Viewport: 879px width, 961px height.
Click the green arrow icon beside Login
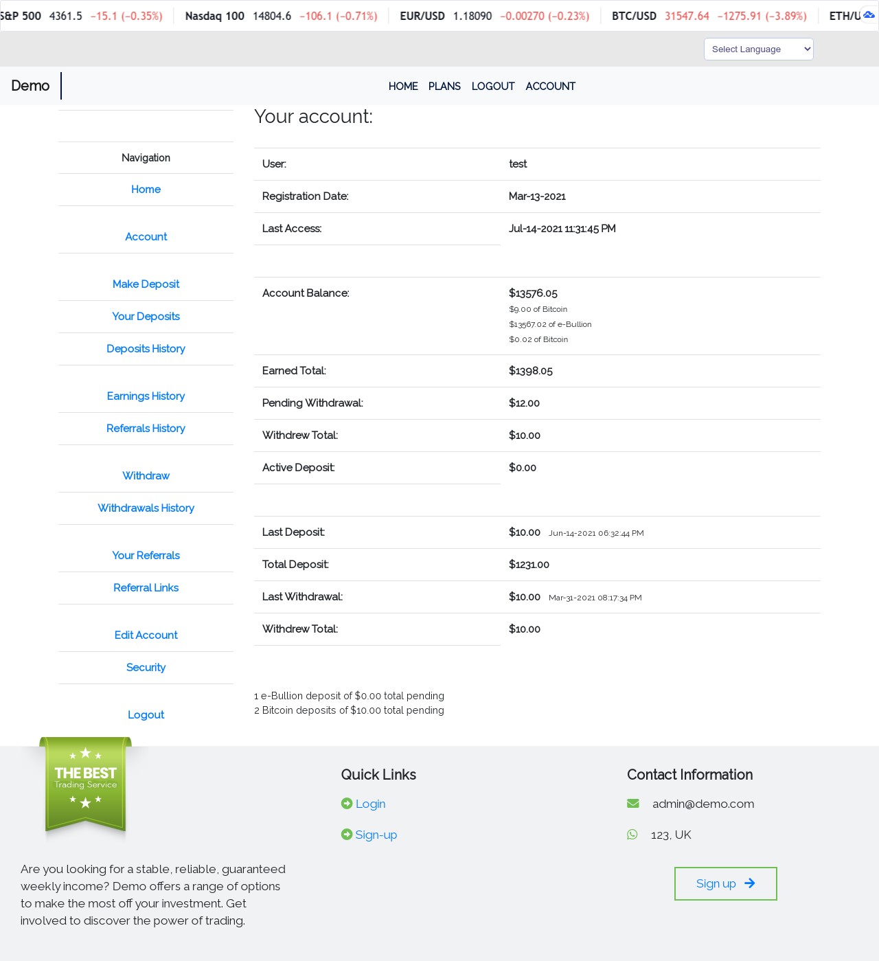[347, 804]
